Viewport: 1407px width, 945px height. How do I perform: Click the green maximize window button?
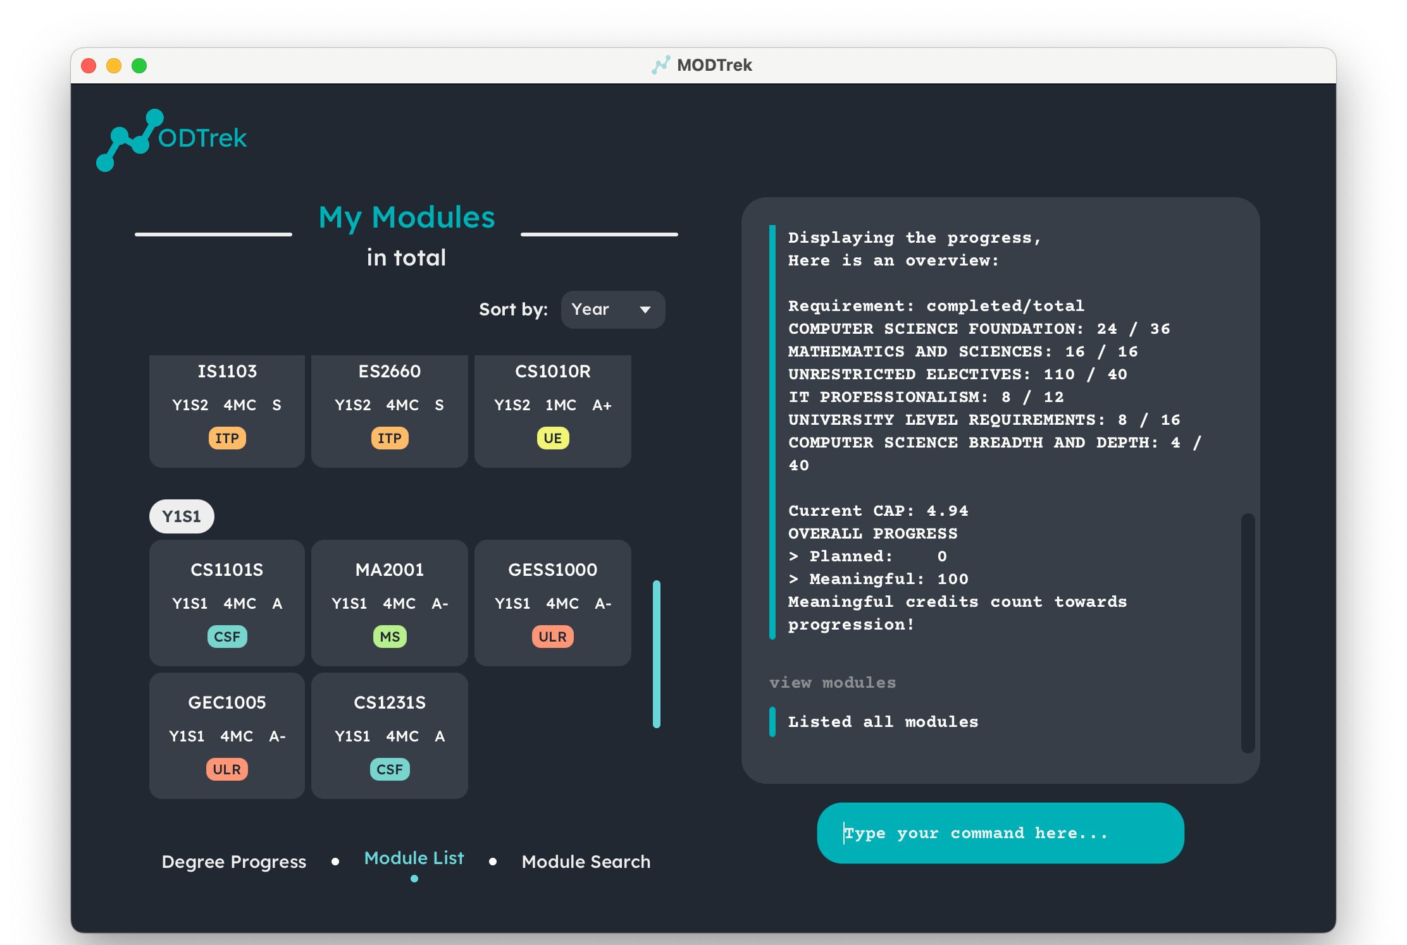tap(139, 66)
